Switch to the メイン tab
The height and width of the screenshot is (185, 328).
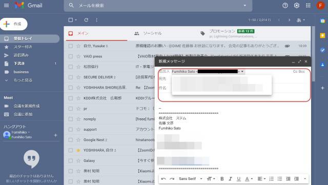96,33
